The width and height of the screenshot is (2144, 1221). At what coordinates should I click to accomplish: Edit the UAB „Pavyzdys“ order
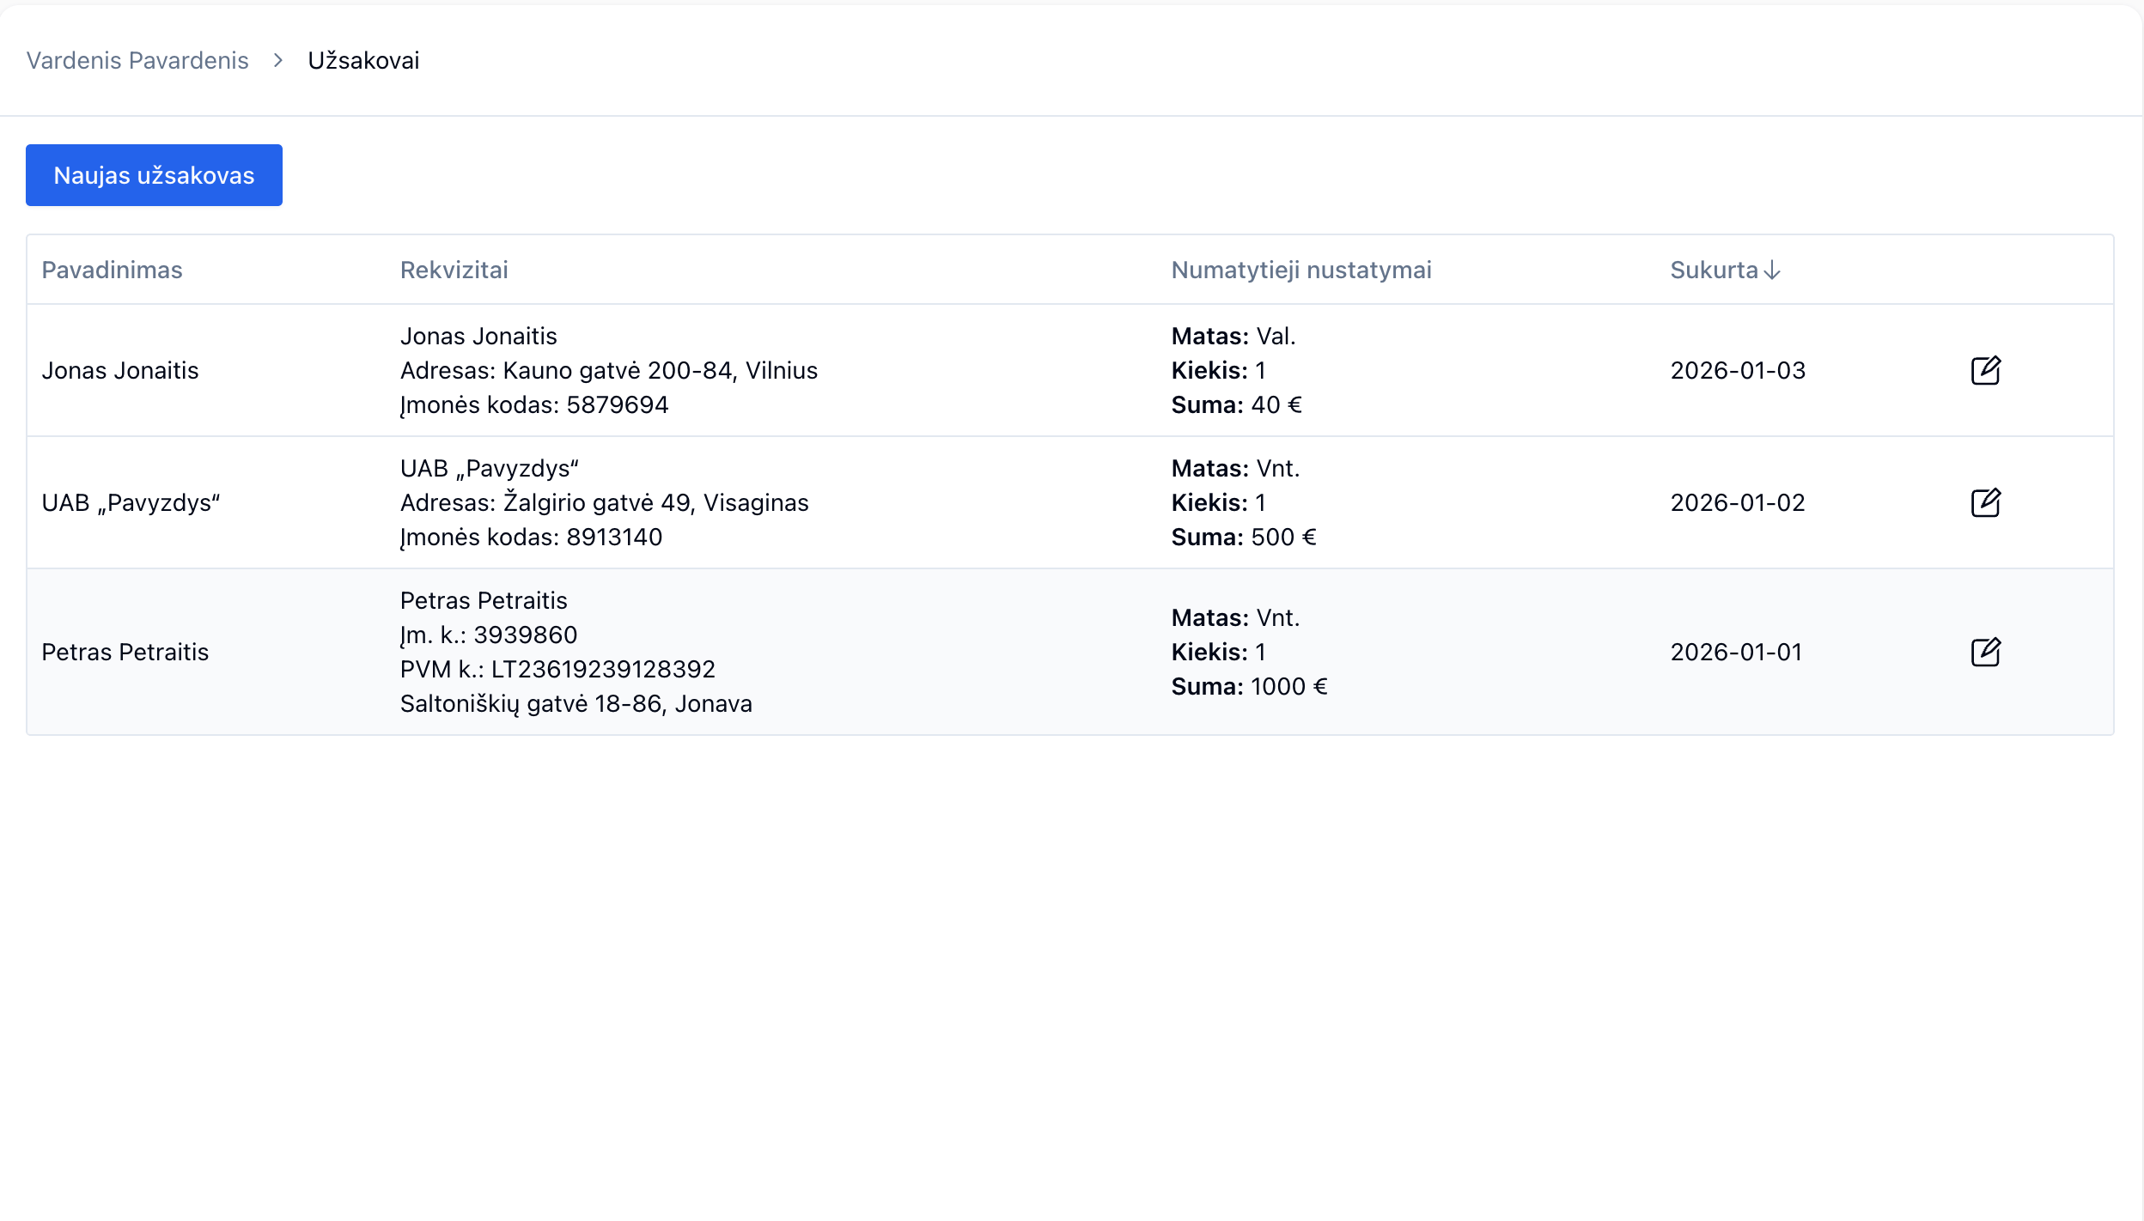tap(1985, 502)
